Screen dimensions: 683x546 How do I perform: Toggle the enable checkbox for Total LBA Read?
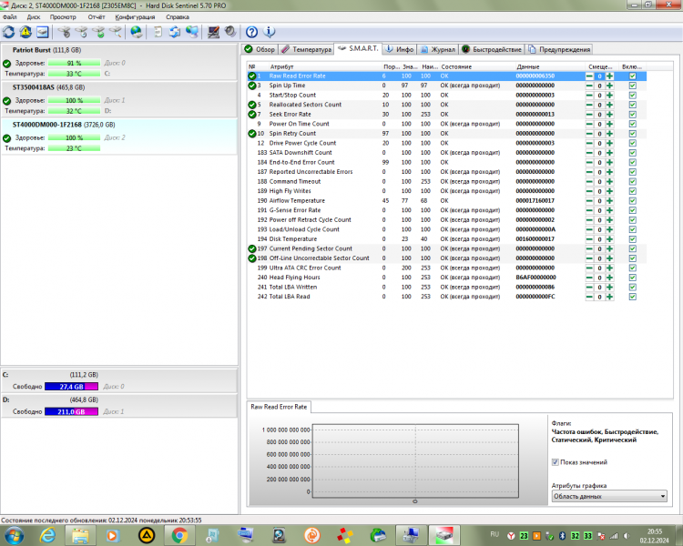[x=633, y=297]
